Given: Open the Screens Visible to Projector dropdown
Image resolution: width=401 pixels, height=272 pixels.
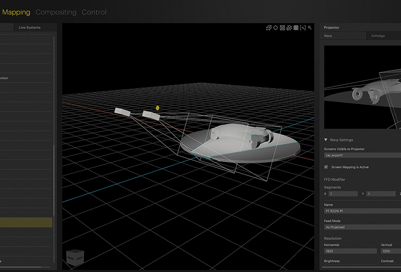Looking at the screenshot, I should click(x=363, y=155).
